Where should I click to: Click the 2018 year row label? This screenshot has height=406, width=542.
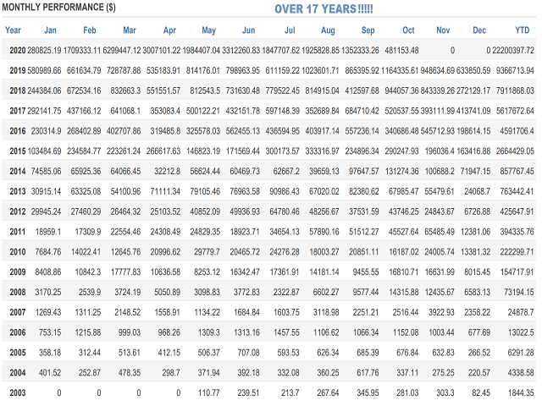click(x=18, y=91)
